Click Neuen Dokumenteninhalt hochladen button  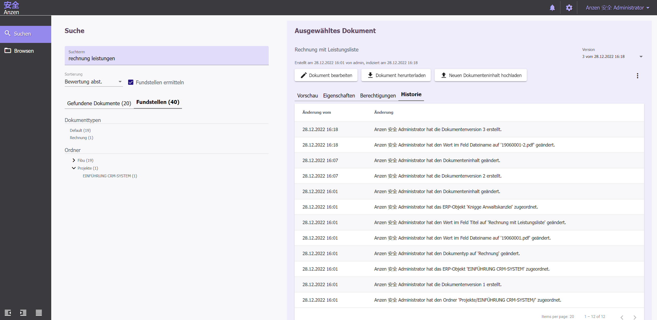[481, 75]
